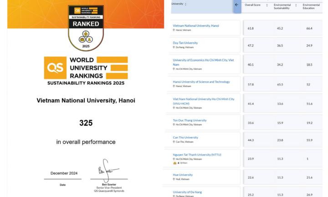Open Viet Nam National University Ho Chi Minh City link

[x=204, y=101]
